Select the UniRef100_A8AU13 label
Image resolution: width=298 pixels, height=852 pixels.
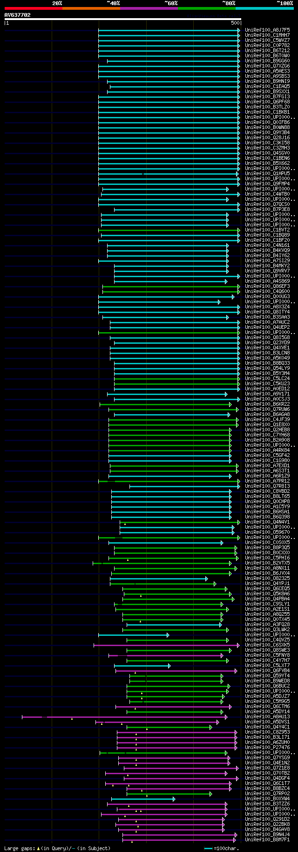click(267, 716)
